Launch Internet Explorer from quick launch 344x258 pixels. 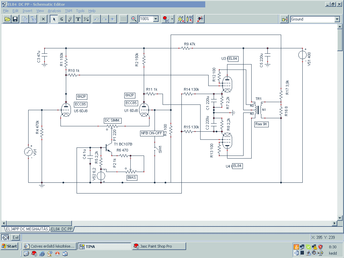click(x=42, y=254)
